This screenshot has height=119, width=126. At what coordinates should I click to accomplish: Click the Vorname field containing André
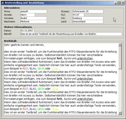coord(34,18)
